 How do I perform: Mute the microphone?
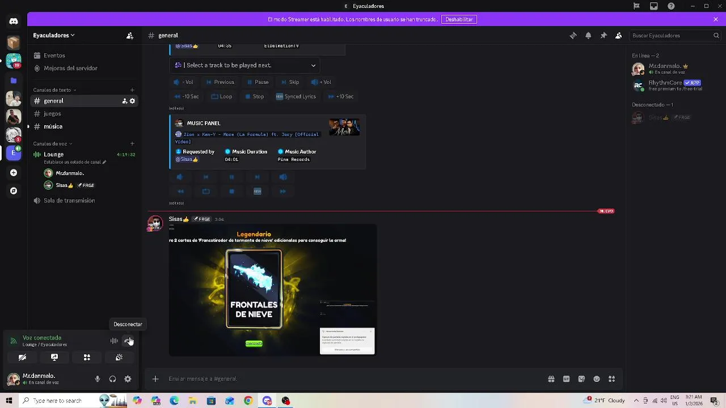[98, 379]
